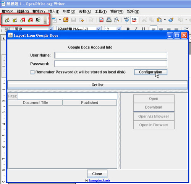The width and height of the screenshot is (191, 184).
Task: Click the Copy toolbar icon
Action: pos(152,20)
